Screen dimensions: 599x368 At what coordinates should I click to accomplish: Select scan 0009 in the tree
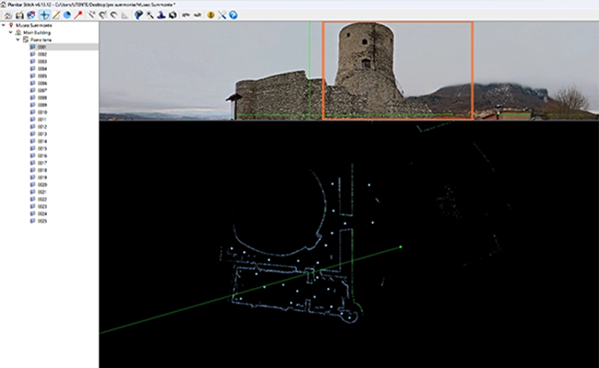pyautogui.click(x=42, y=105)
